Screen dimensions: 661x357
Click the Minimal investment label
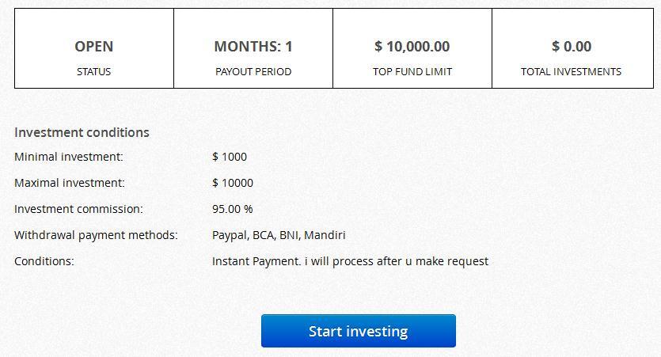click(x=69, y=157)
